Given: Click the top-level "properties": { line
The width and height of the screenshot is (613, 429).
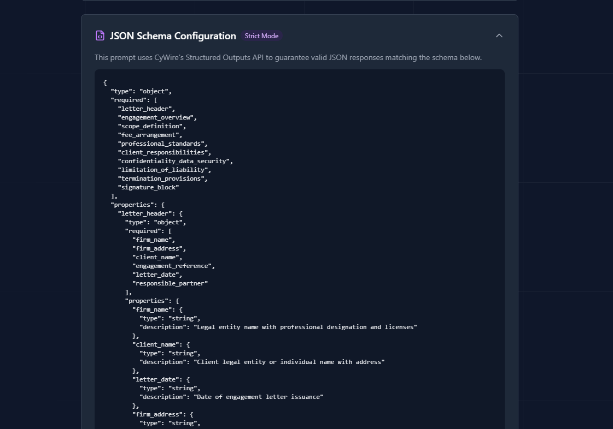Looking at the screenshot, I should tap(138, 205).
